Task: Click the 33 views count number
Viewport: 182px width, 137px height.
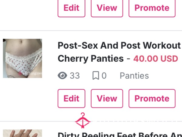Action: [75, 76]
